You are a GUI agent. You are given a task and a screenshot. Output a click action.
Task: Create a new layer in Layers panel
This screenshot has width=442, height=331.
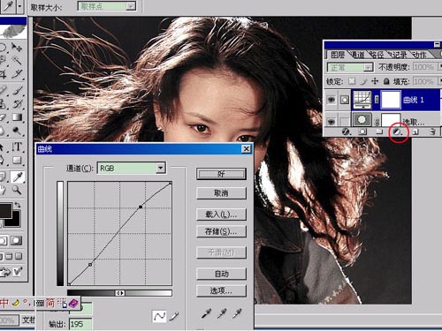[x=415, y=132]
